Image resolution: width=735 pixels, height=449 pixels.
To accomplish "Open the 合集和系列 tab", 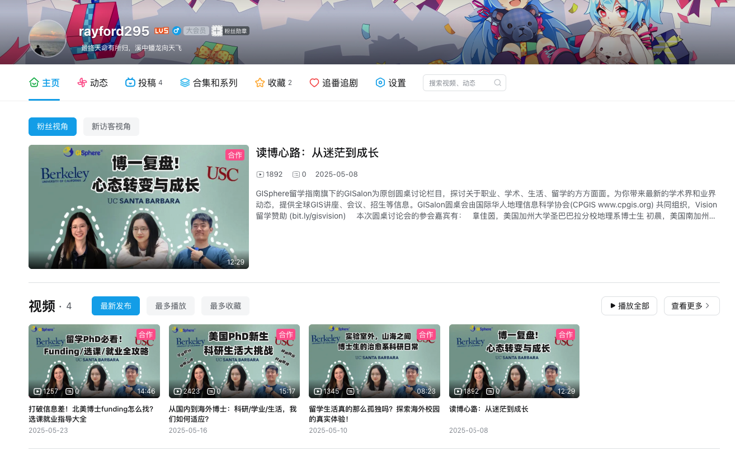I will [x=209, y=83].
